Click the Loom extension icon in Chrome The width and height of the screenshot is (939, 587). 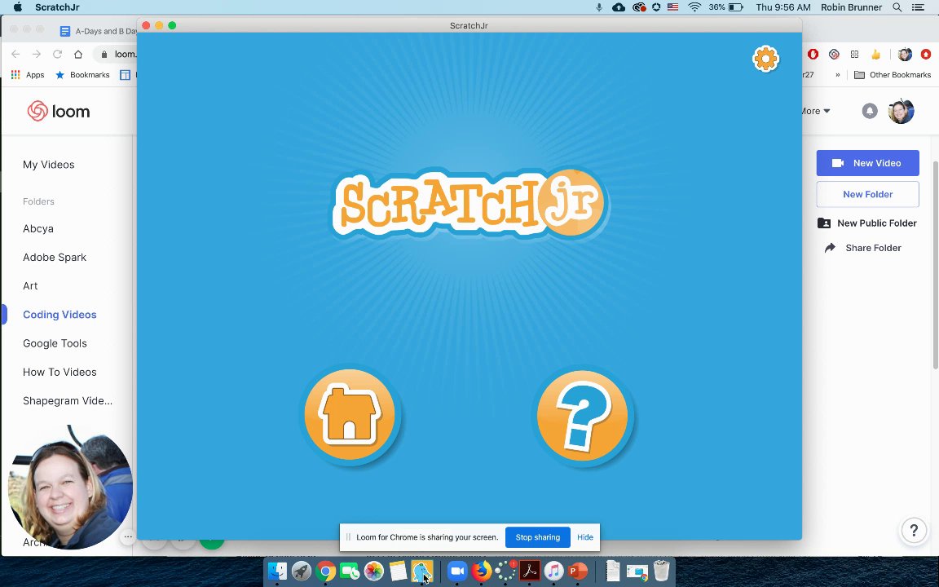(x=834, y=55)
